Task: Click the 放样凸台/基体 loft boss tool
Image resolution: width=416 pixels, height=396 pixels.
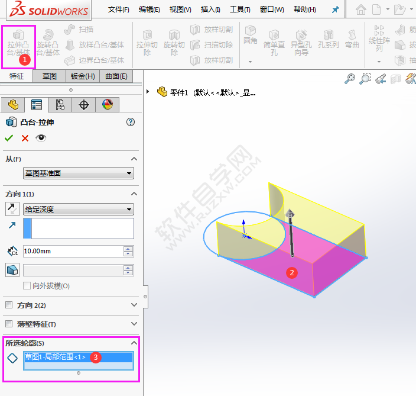Action: coord(95,45)
